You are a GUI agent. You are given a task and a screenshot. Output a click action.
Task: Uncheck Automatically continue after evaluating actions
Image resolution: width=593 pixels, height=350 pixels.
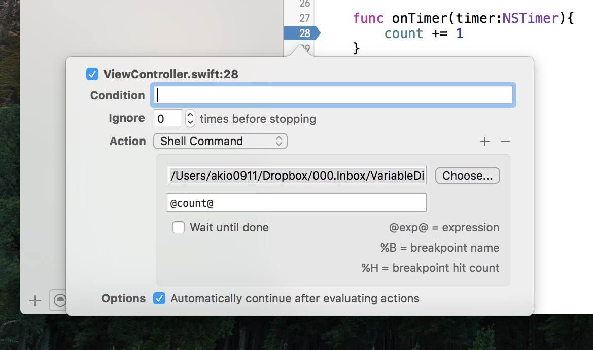pos(159,298)
